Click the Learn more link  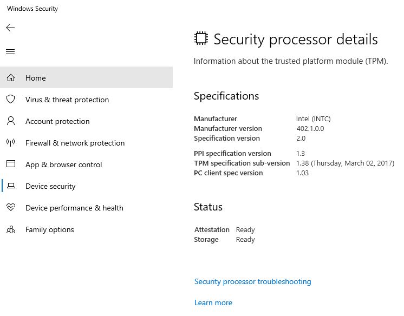(x=213, y=302)
